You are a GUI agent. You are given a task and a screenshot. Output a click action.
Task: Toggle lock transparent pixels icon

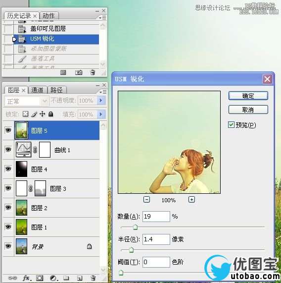[x=25, y=114]
